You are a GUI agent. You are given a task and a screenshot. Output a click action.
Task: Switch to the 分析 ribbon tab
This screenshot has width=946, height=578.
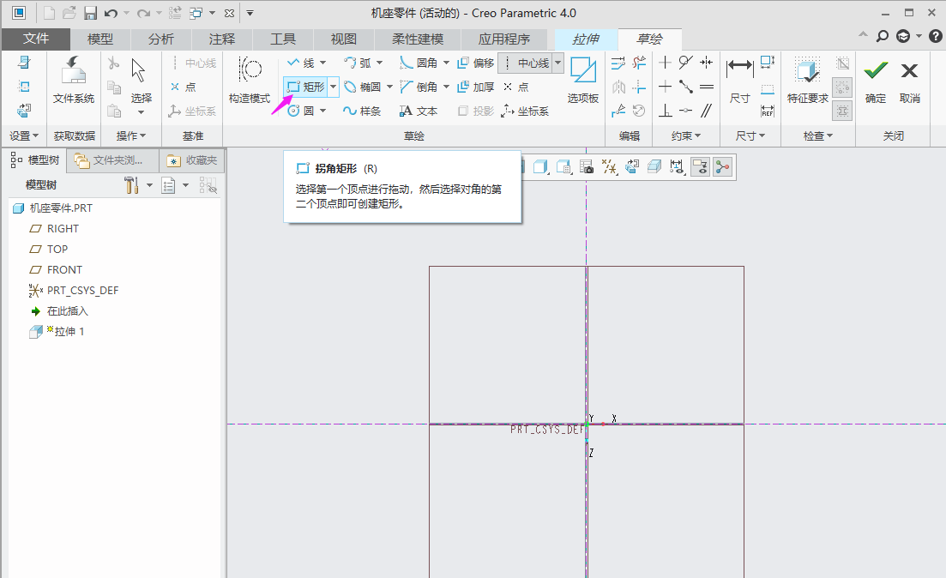click(x=161, y=39)
